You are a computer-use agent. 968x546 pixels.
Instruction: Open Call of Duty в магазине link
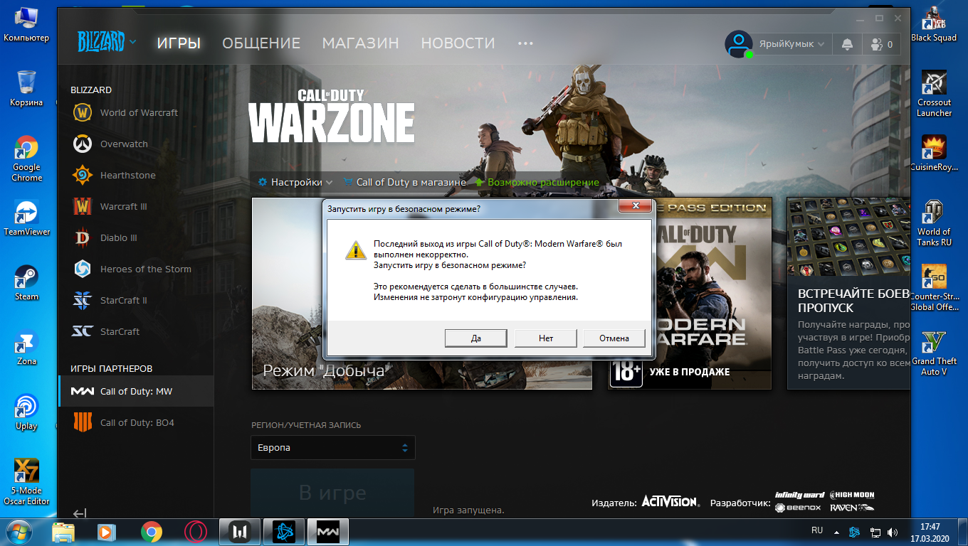(x=404, y=182)
